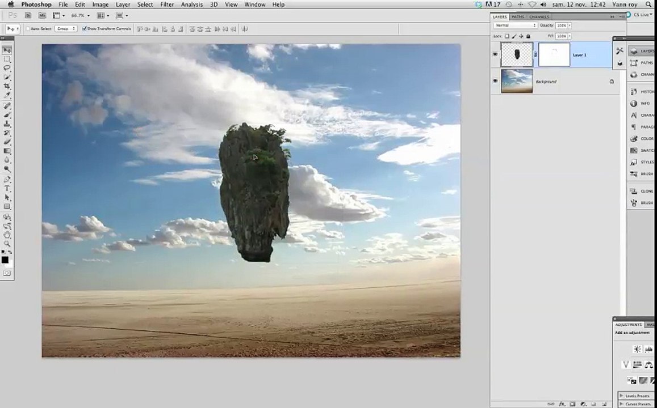Image resolution: width=657 pixels, height=408 pixels.
Task: Open the View Extras dropdown
Action: pyautogui.click(x=58, y=15)
